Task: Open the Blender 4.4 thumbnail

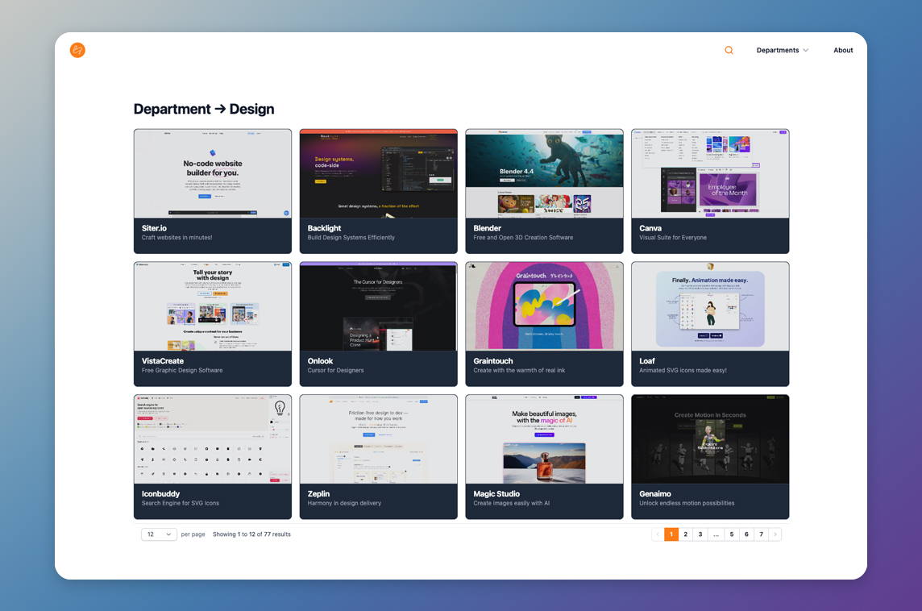Action: [x=544, y=173]
